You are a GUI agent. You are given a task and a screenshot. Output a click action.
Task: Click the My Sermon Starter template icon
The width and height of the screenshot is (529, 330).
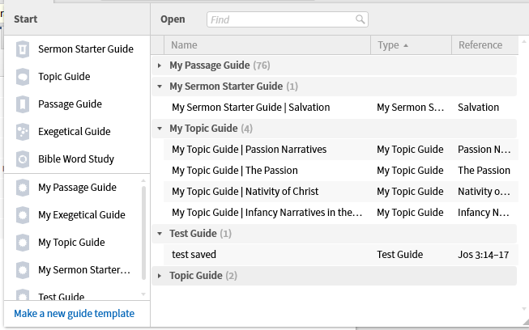pos(23,270)
